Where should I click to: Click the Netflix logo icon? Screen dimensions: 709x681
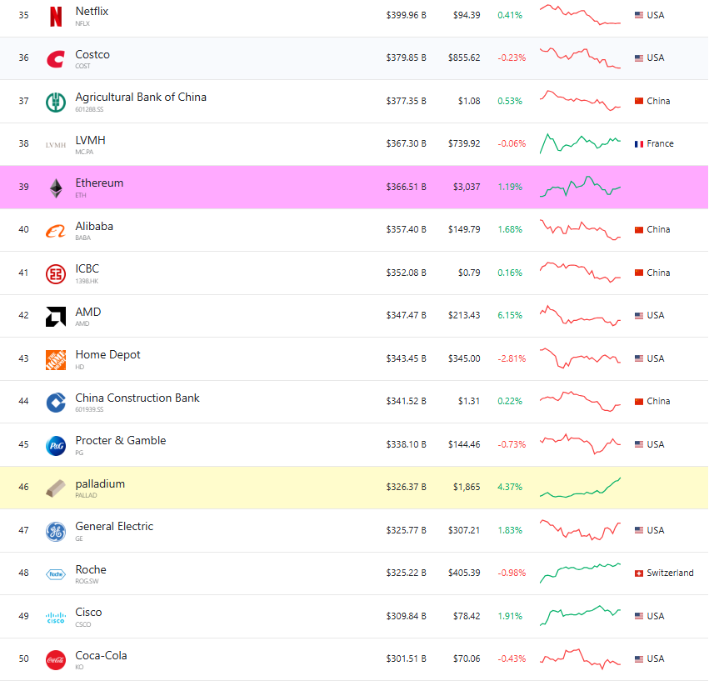point(56,16)
